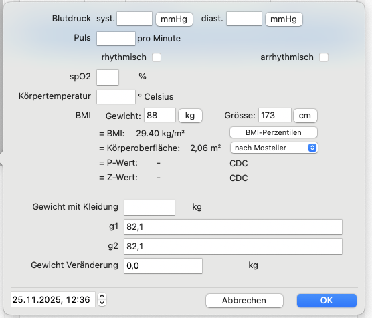The height and width of the screenshot is (318, 372).
Task: Open the diastolic mmHg unit button
Action: (284, 19)
